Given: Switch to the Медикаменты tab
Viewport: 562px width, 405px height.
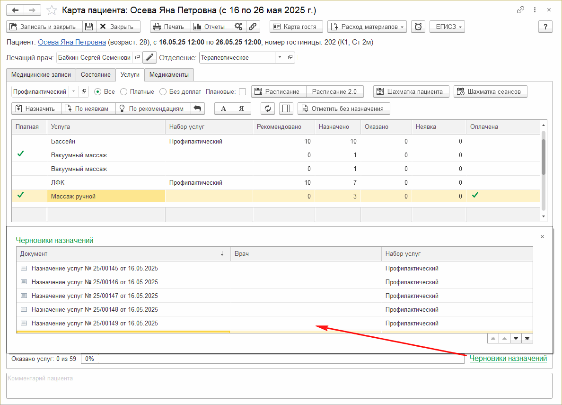Looking at the screenshot, I should (x=169, y=75).
